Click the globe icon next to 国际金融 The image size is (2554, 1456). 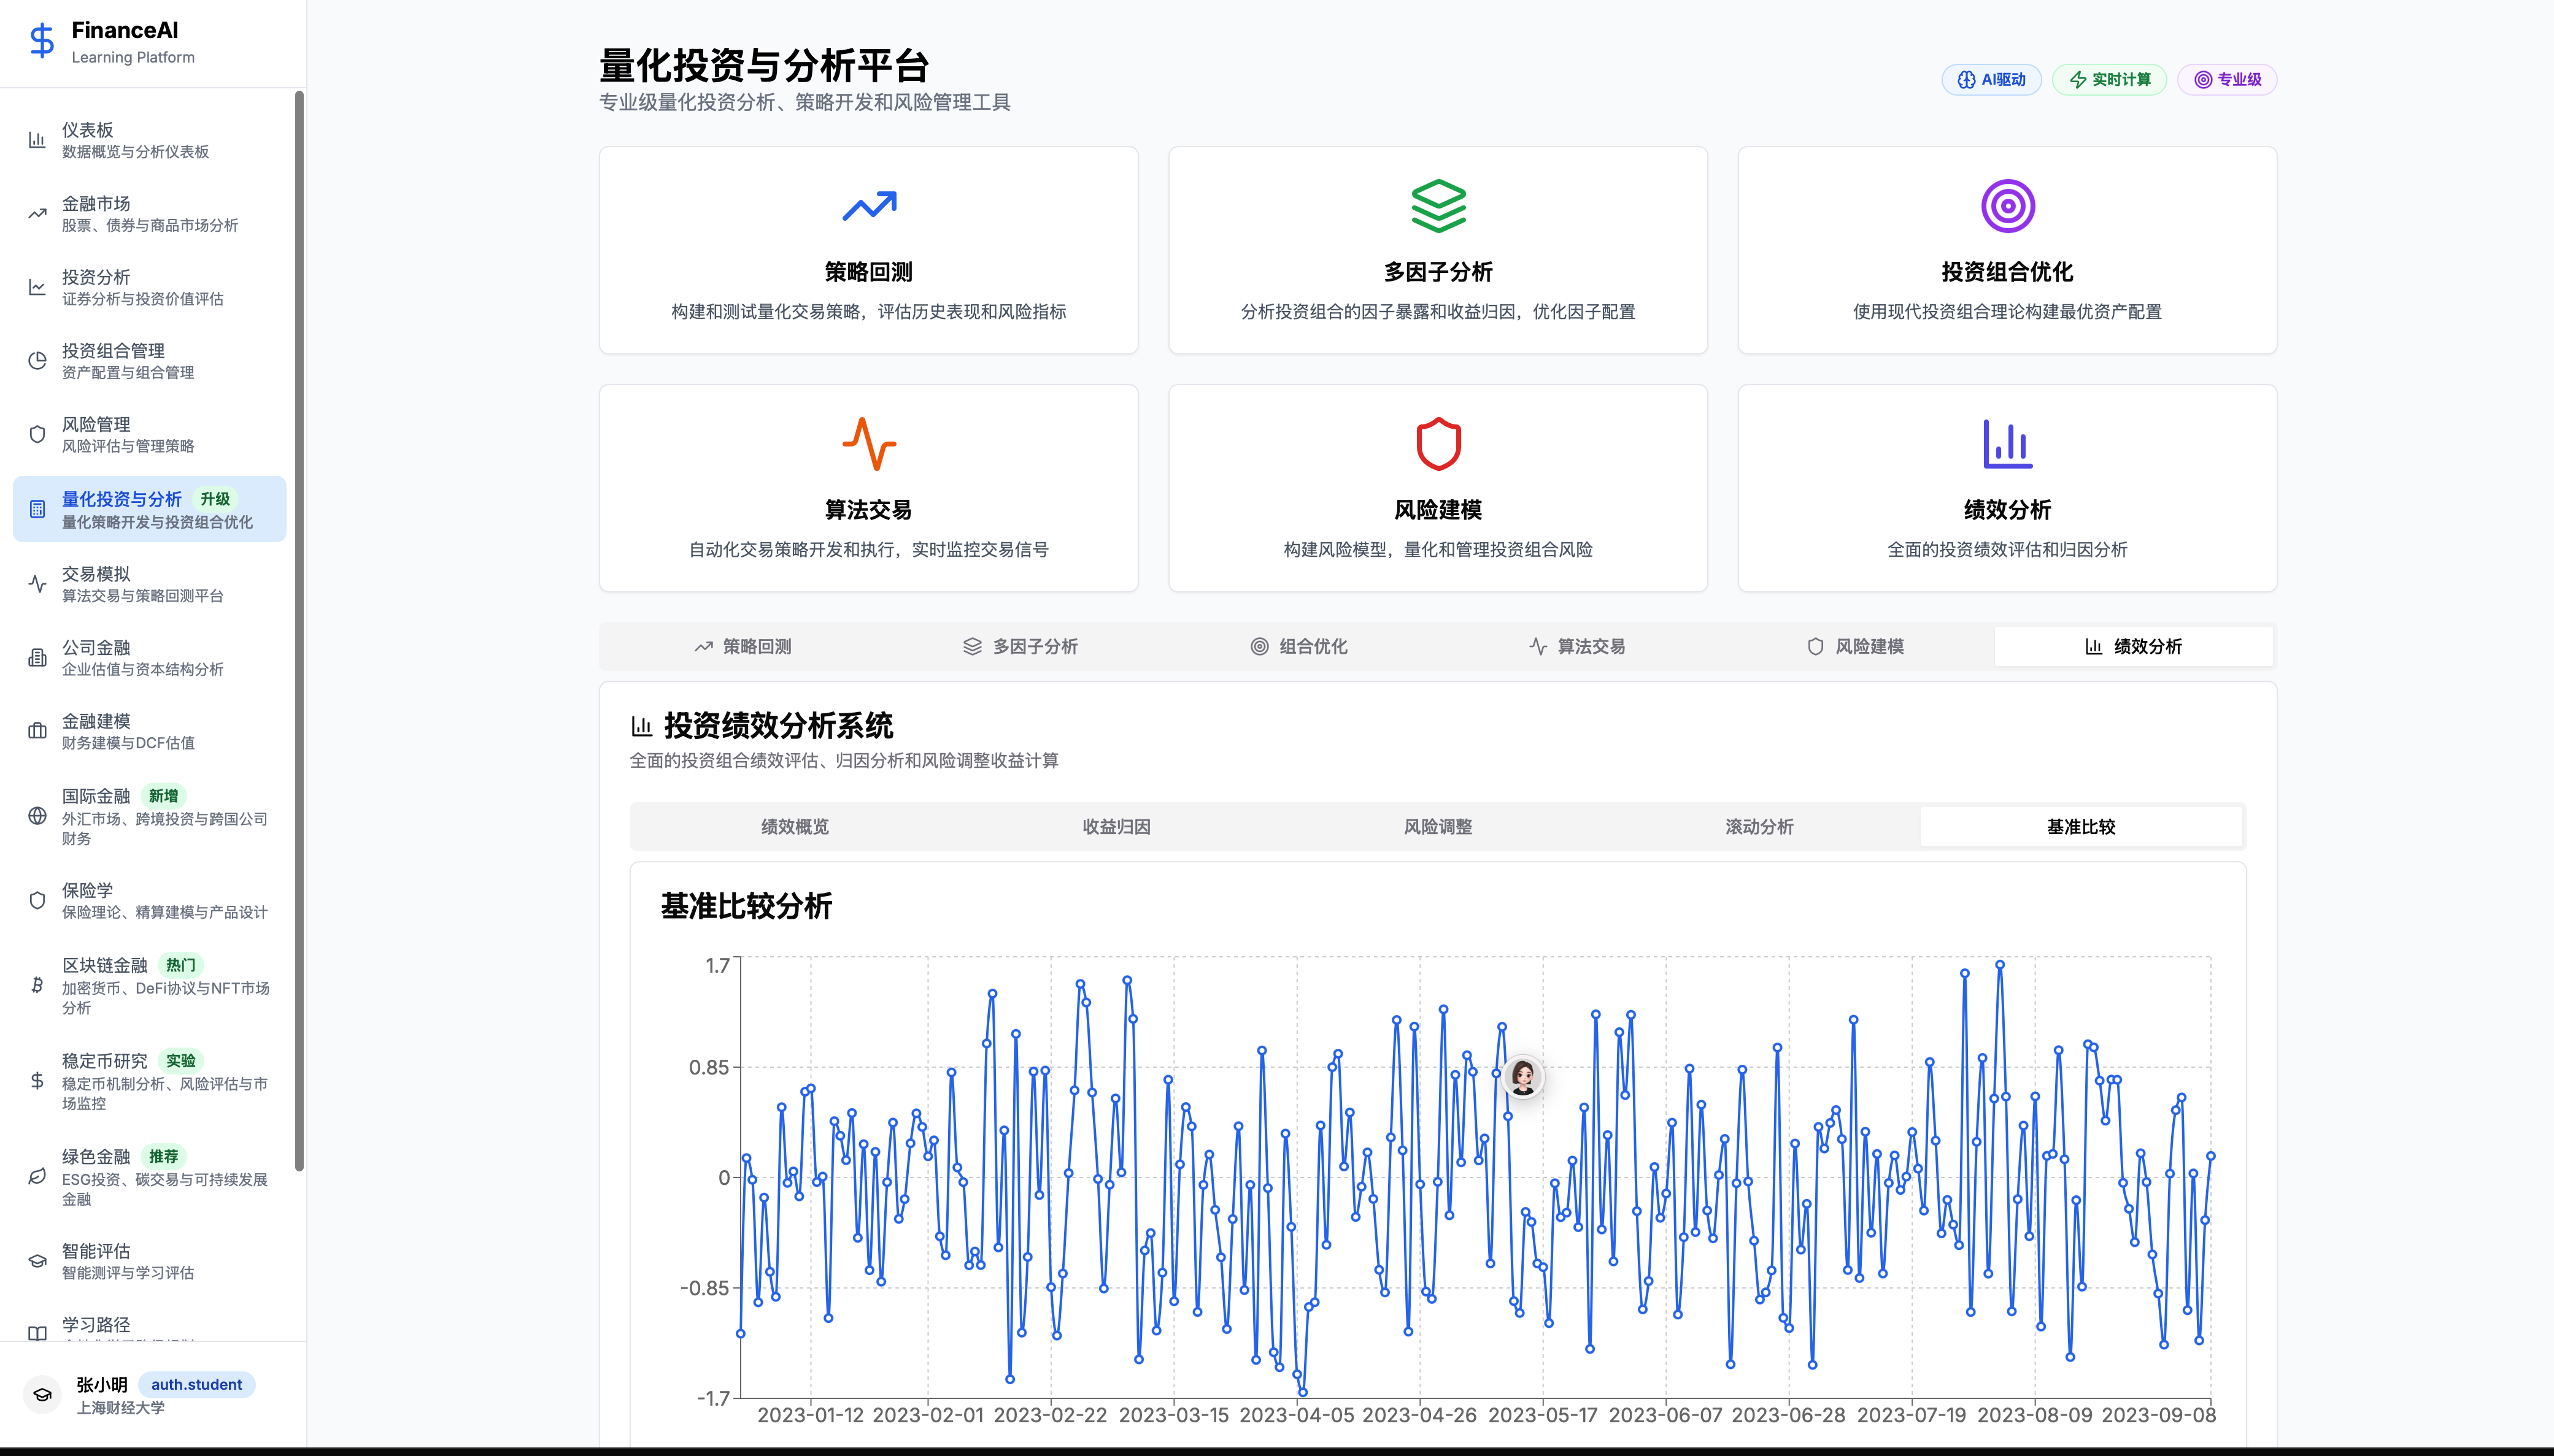click(37, 816)
